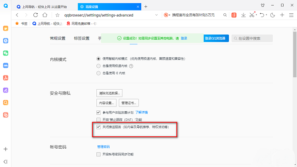Open the downloads icon

[x=244, y=15]
